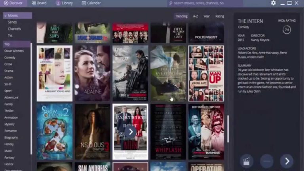Choose the Top genre filter
This screenshot has height=171, width=304.
(17, 44)
